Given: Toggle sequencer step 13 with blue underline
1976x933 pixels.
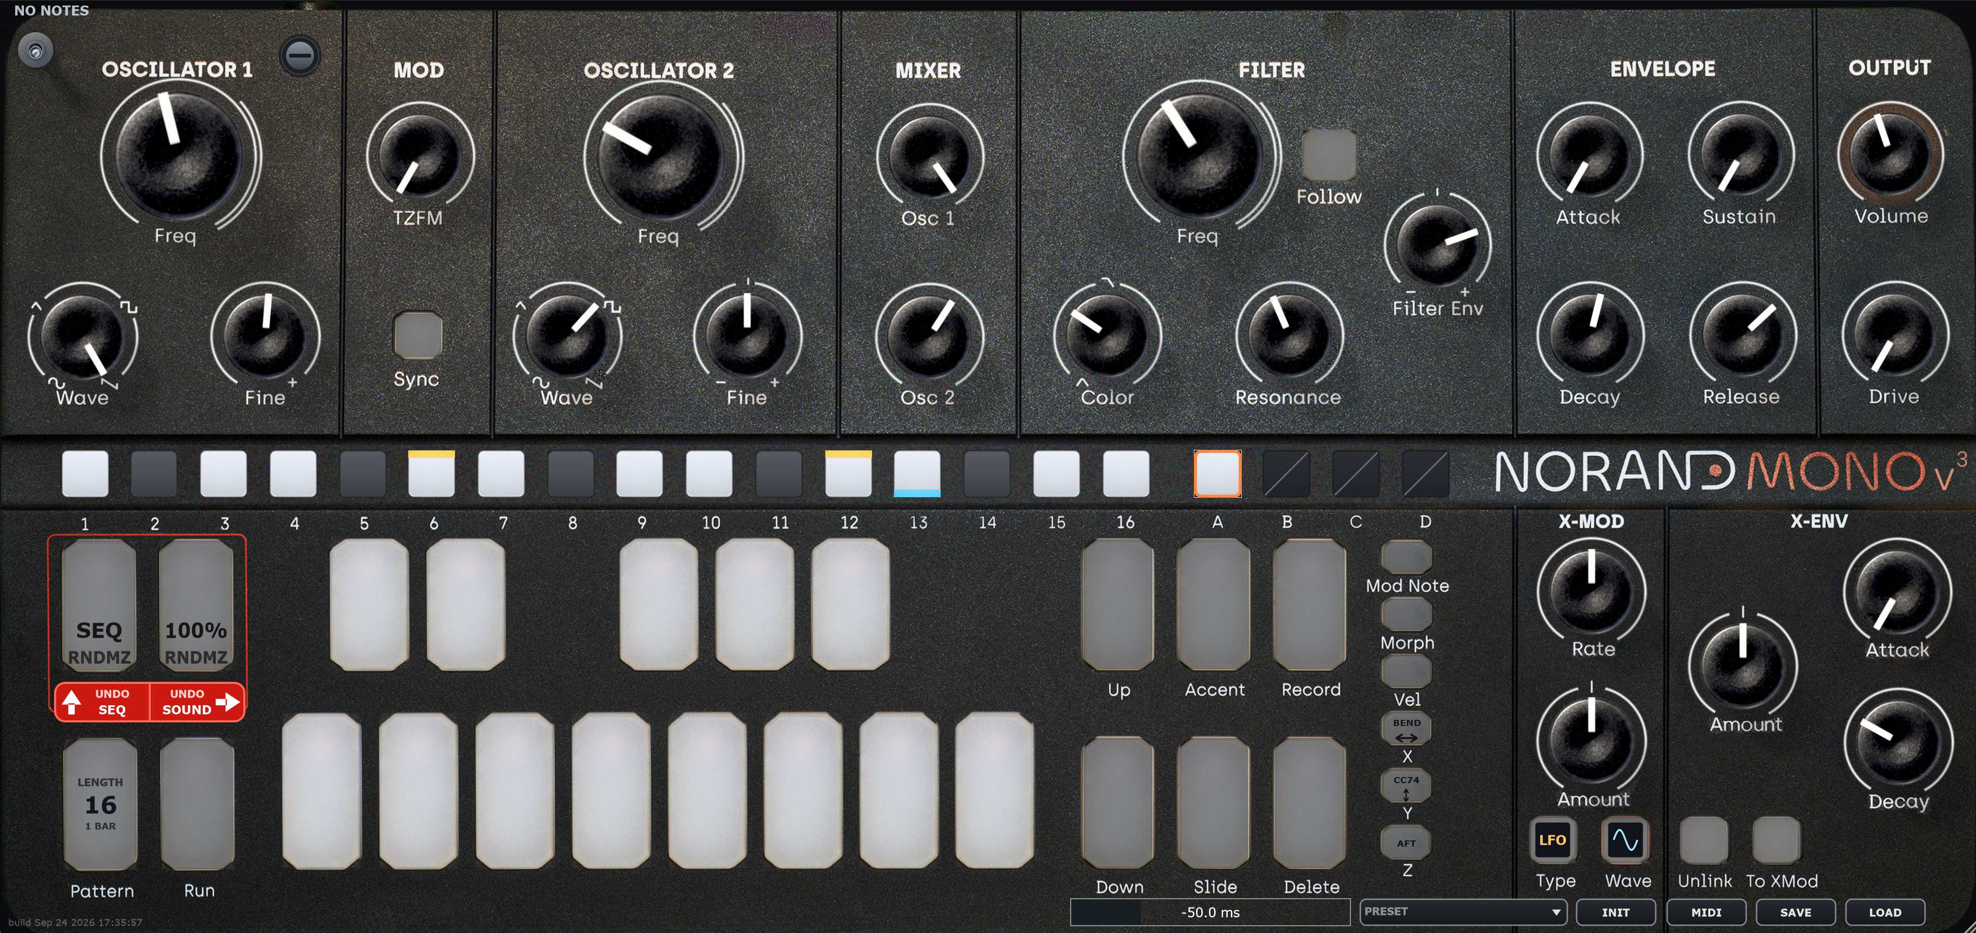Looking at the screenshot, I should click(917, 473).
